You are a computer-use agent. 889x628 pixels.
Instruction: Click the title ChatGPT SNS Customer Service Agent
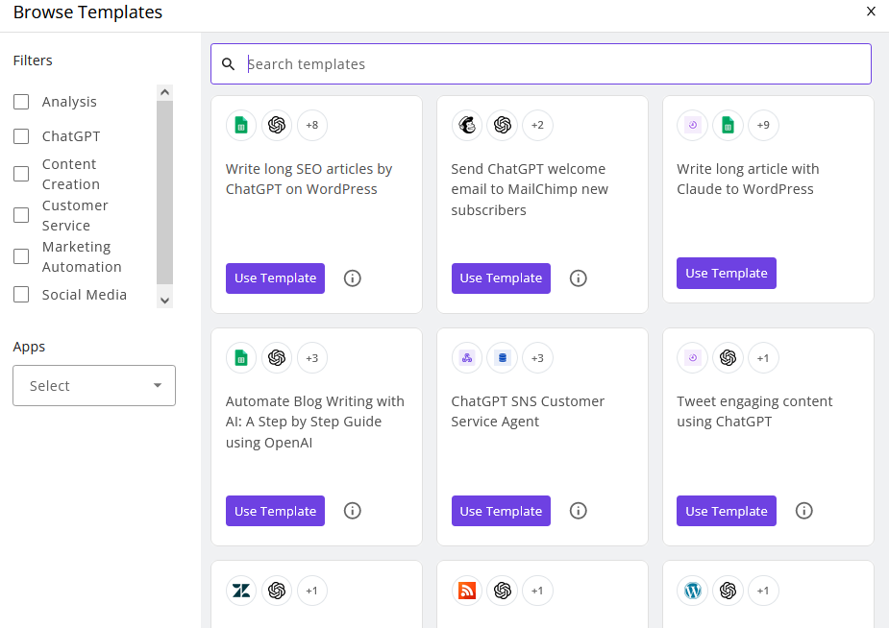coord(528,412)
